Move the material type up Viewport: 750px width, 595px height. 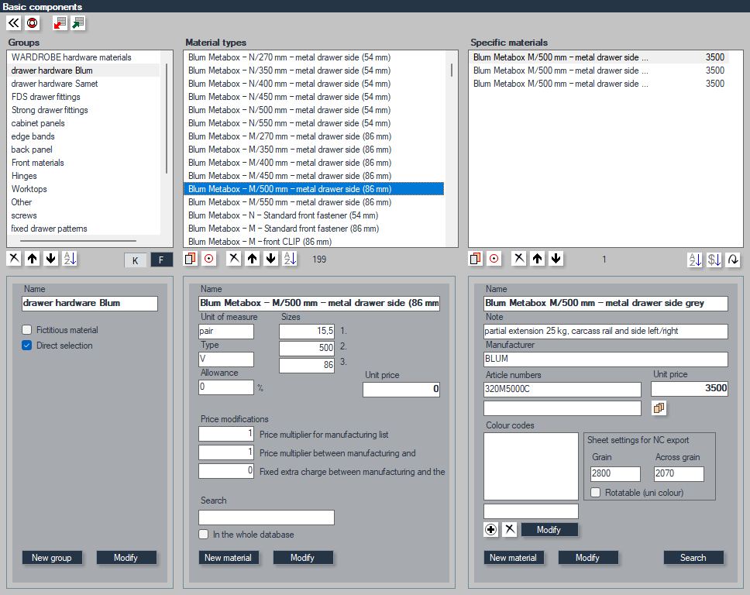(x=252, y=259)
